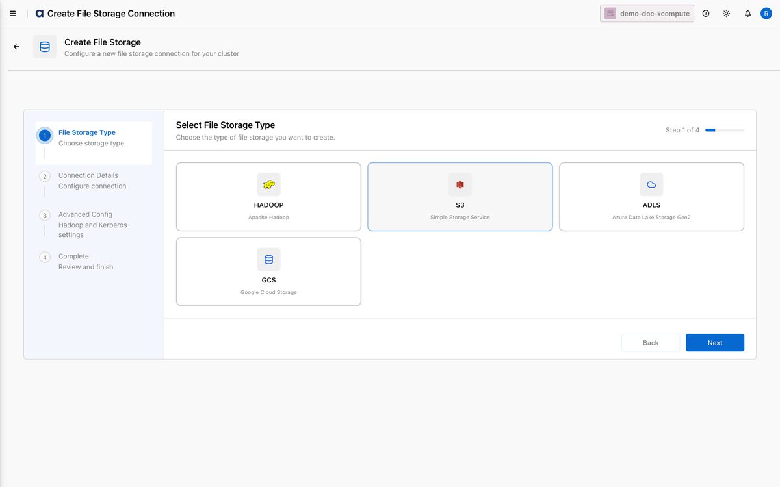
Task: Click the Next button
Action: click(x=715, y=343)
